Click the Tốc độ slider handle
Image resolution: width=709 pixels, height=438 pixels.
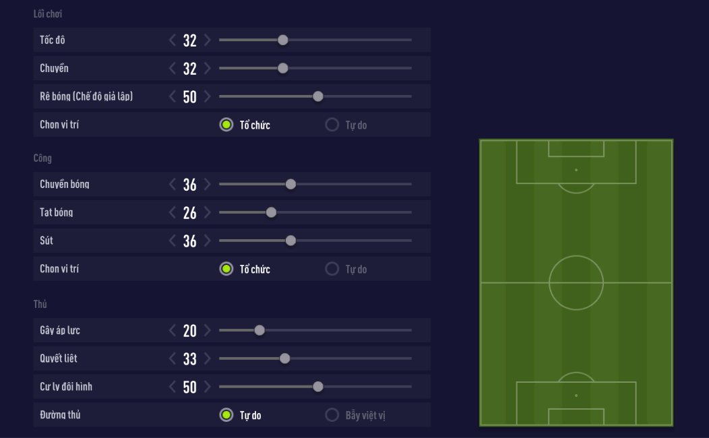(283, 40)
